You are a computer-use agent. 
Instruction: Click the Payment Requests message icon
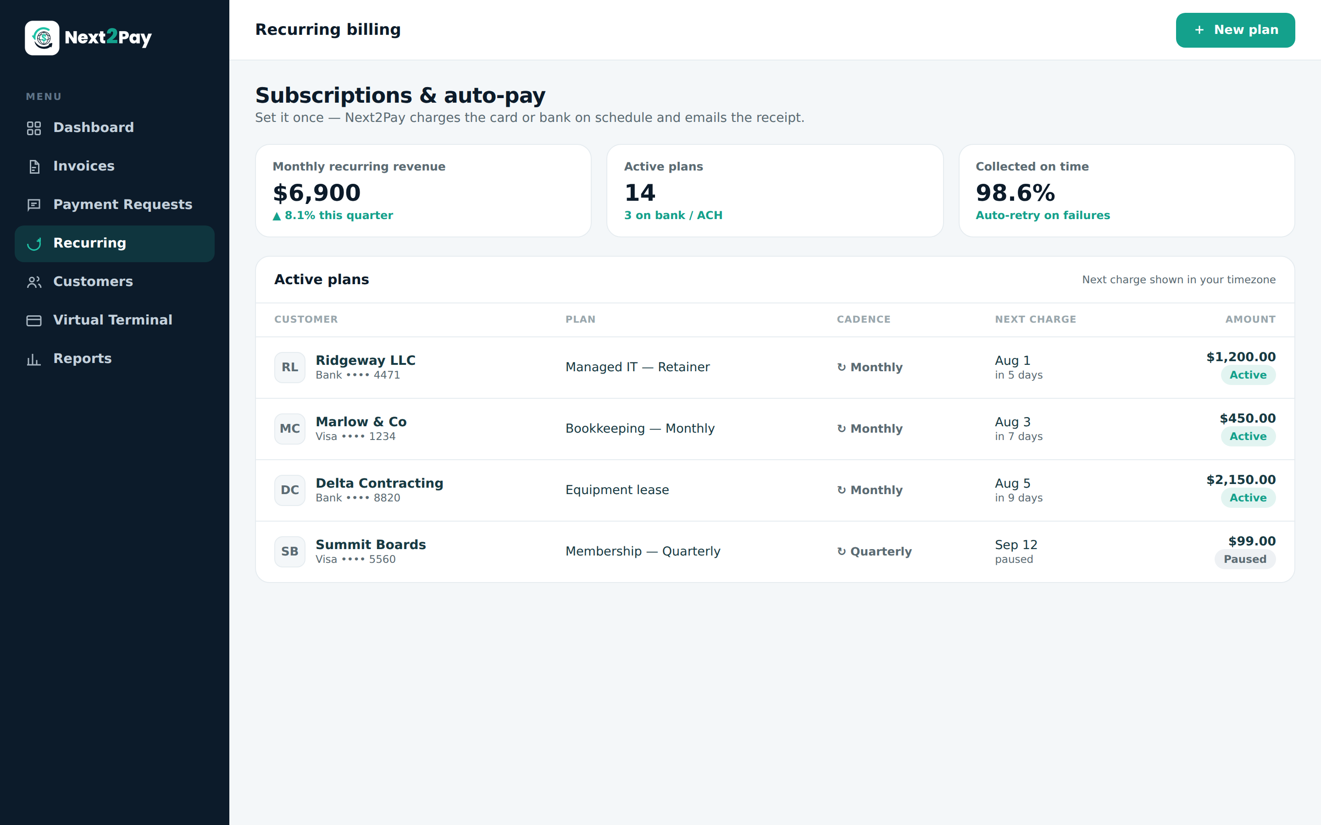pos(34,204)
